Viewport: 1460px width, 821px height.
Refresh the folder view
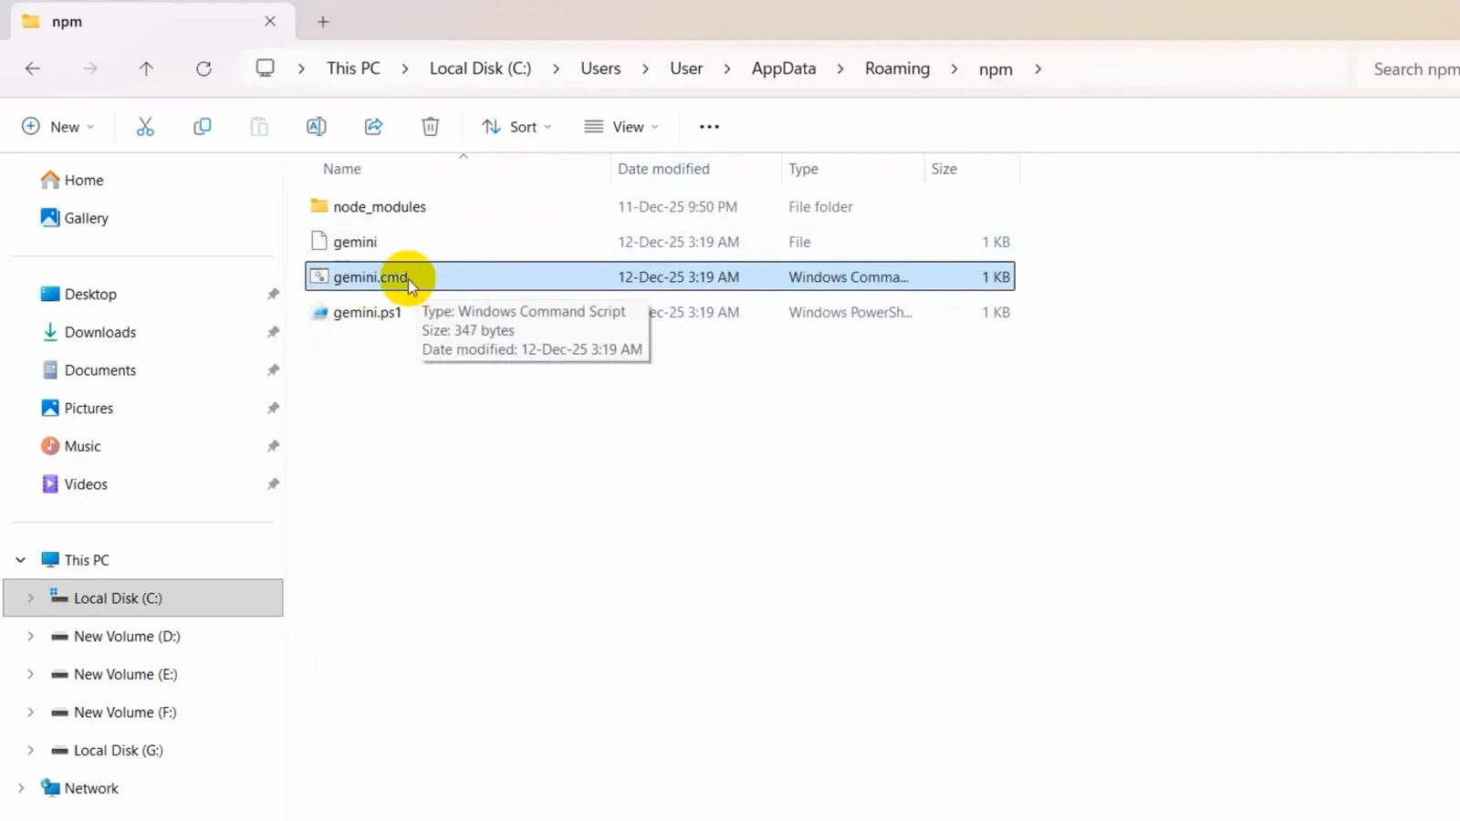point(203,68)
